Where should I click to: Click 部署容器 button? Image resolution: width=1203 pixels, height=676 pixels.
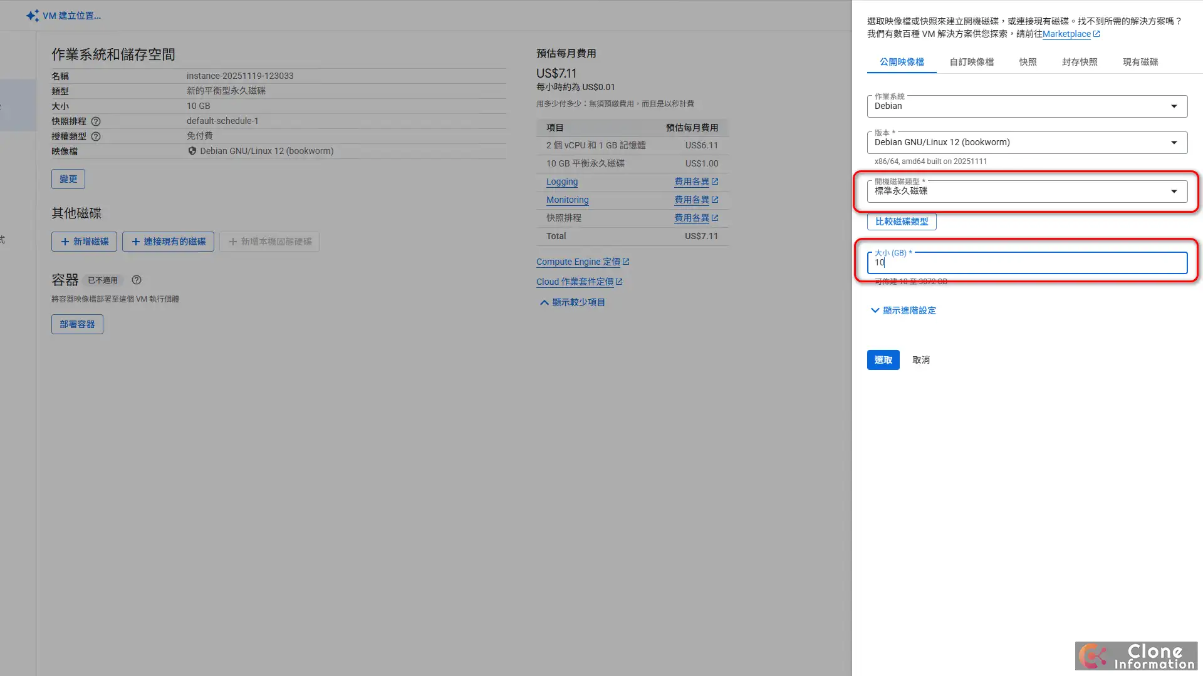coord(77,324)
